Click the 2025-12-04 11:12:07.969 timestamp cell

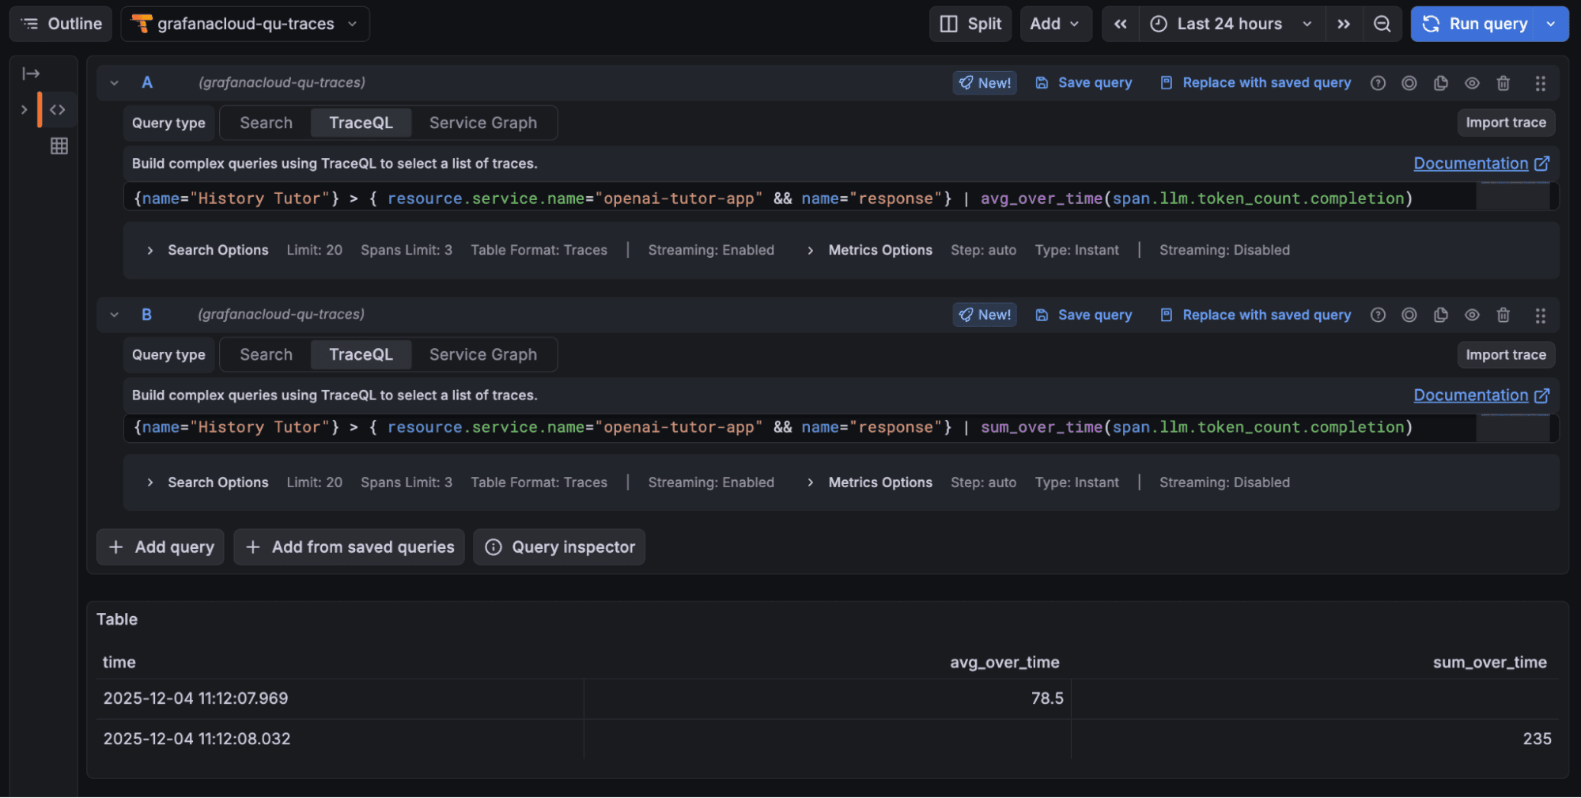pos(340,698)
